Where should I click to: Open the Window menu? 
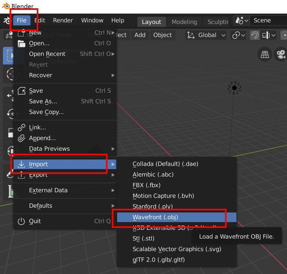pos(92,20)
